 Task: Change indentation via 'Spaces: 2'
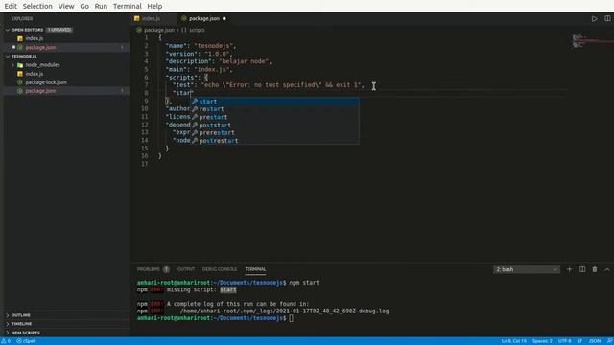point(542,341)
